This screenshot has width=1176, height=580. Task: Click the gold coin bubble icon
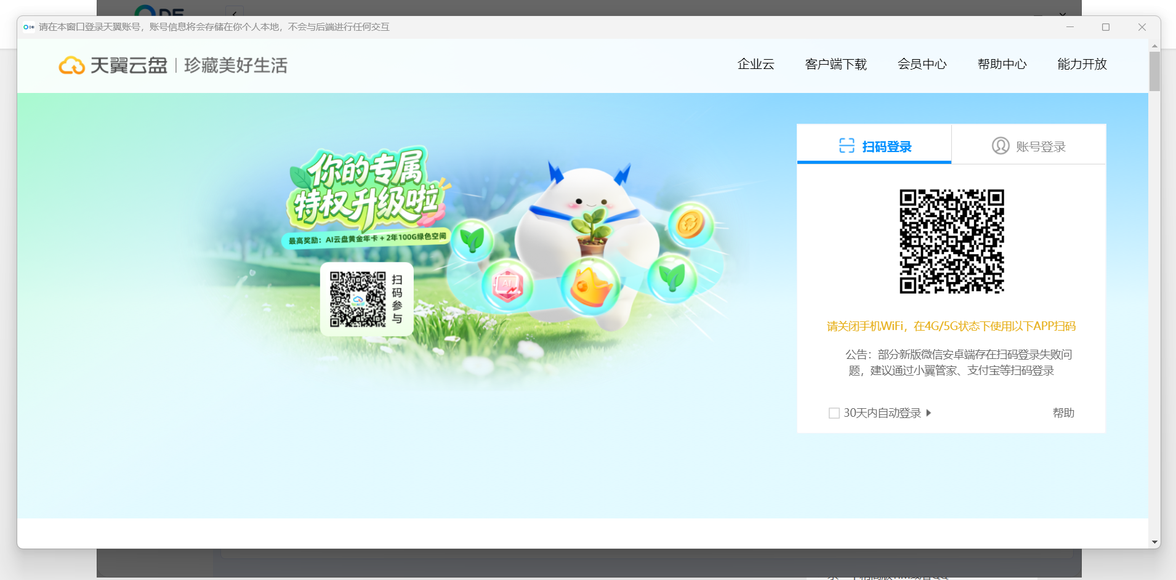(691, 225)
